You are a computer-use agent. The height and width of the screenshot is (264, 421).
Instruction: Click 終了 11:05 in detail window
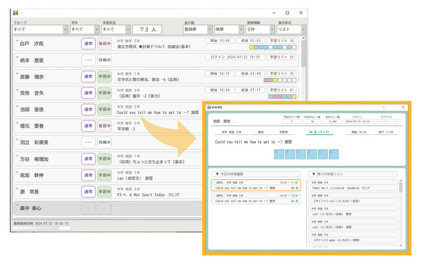point(386,132)
